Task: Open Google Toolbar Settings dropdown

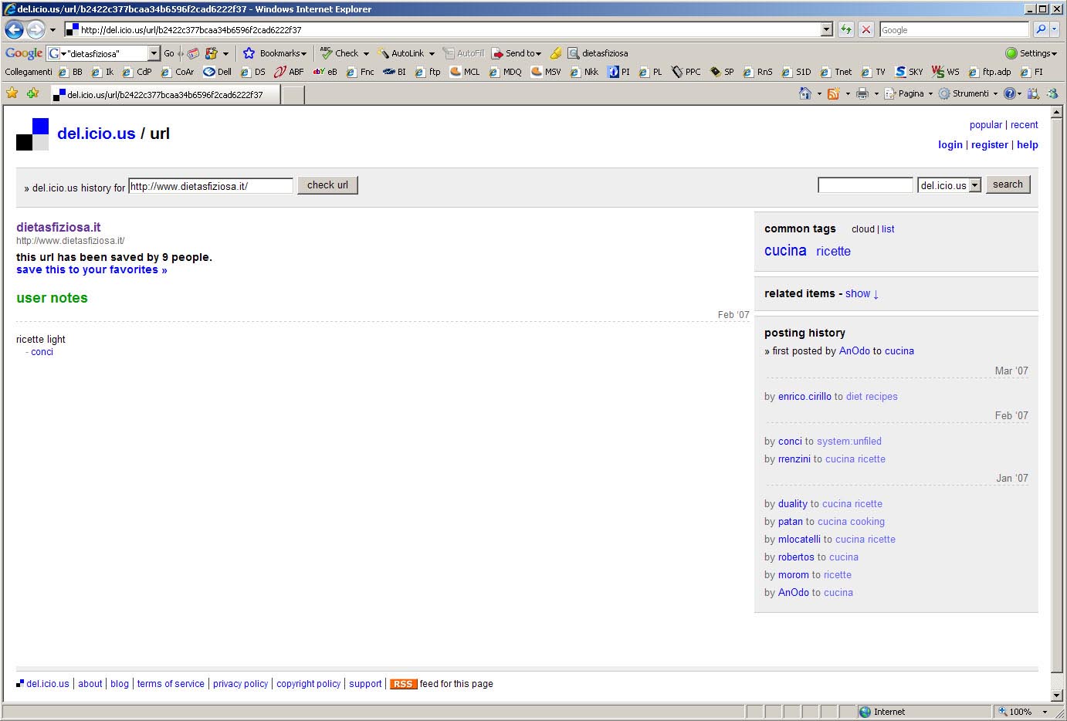Action: pos(1031,53)
